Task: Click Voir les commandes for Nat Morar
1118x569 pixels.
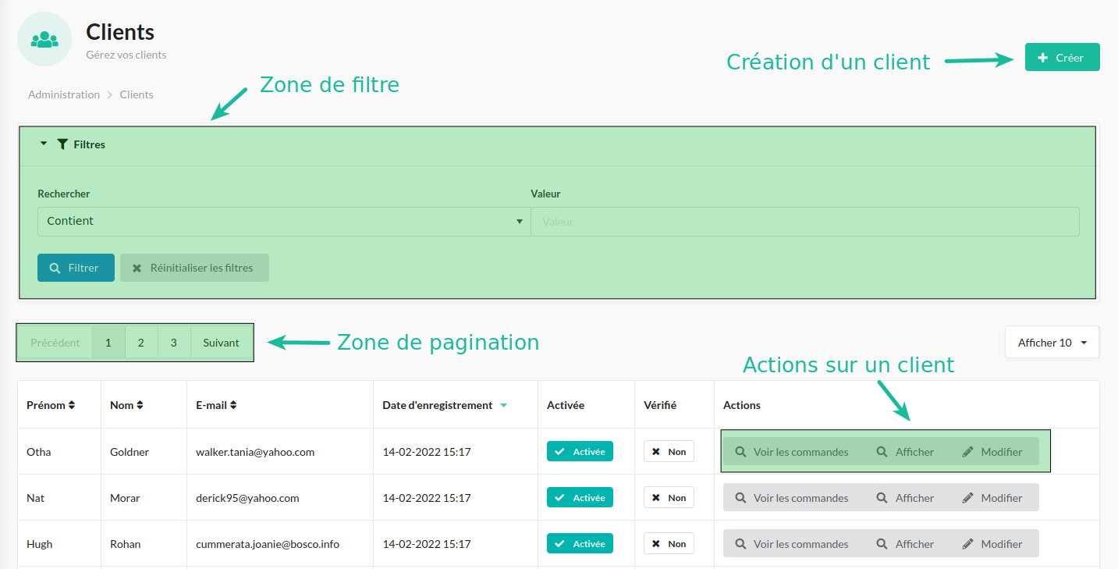Action: tap(792, 498)
